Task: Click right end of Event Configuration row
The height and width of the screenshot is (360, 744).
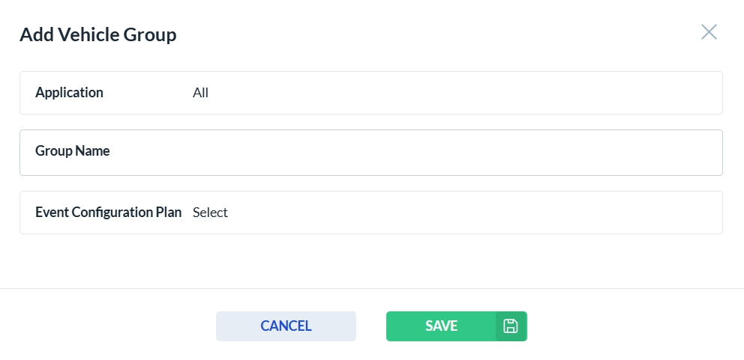Action: pyautogui.click(x=697, y=213)
